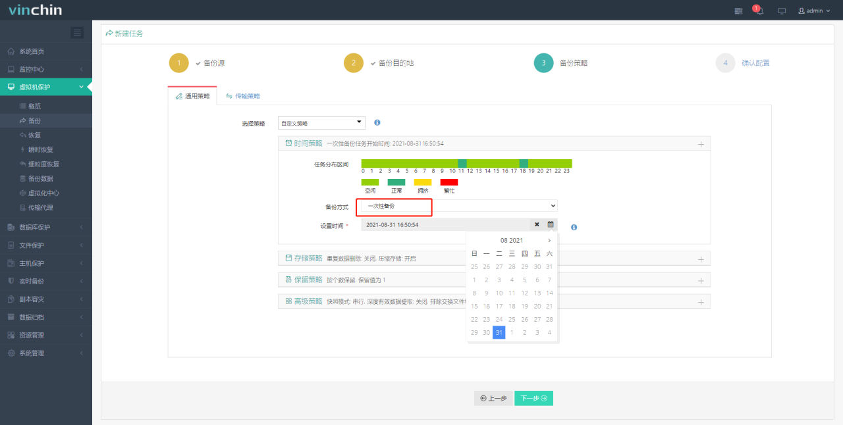
Task: Click plus icon on 高级策略 row
Action: 701,302
